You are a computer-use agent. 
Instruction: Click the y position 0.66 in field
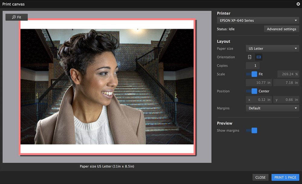click(286, 100)
